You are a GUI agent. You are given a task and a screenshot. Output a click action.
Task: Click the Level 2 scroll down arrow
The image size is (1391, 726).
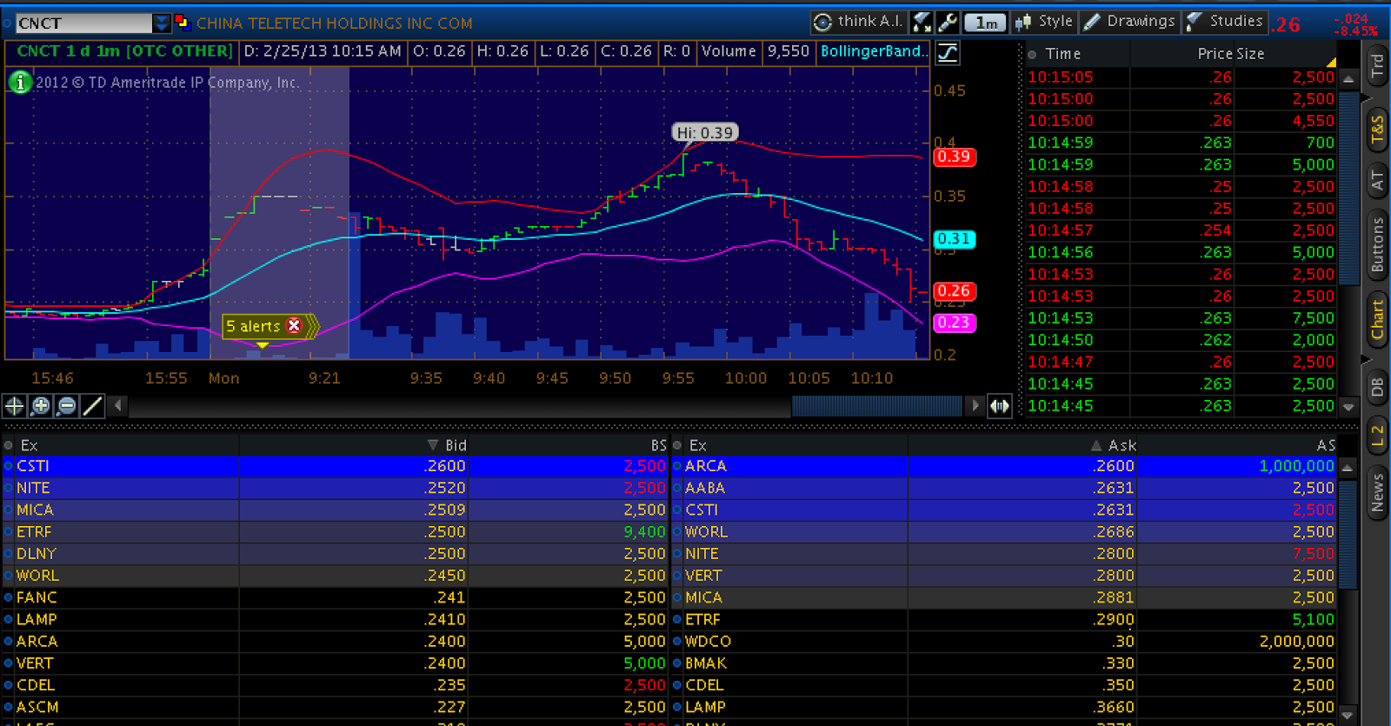1348,715
